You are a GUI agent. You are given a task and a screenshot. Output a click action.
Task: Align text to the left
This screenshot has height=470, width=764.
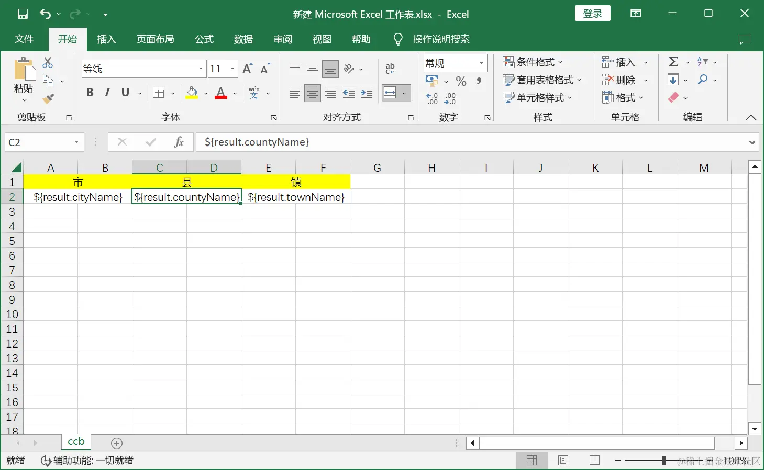(295, 93)
